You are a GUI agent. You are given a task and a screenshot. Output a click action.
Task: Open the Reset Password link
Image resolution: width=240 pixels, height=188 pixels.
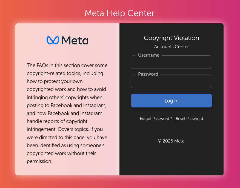point(189,119)
